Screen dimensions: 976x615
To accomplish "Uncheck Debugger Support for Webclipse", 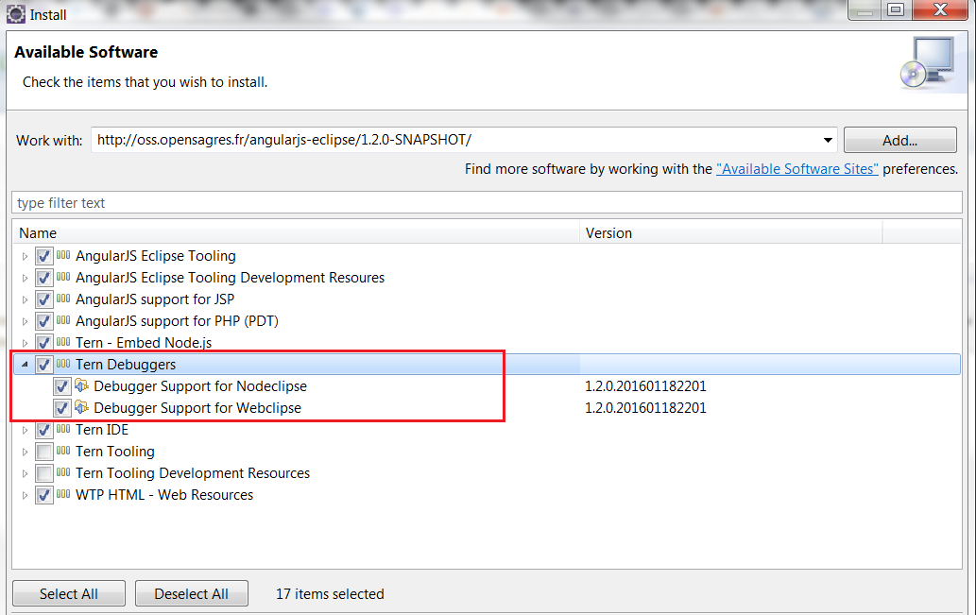I will tap(61, 408).
